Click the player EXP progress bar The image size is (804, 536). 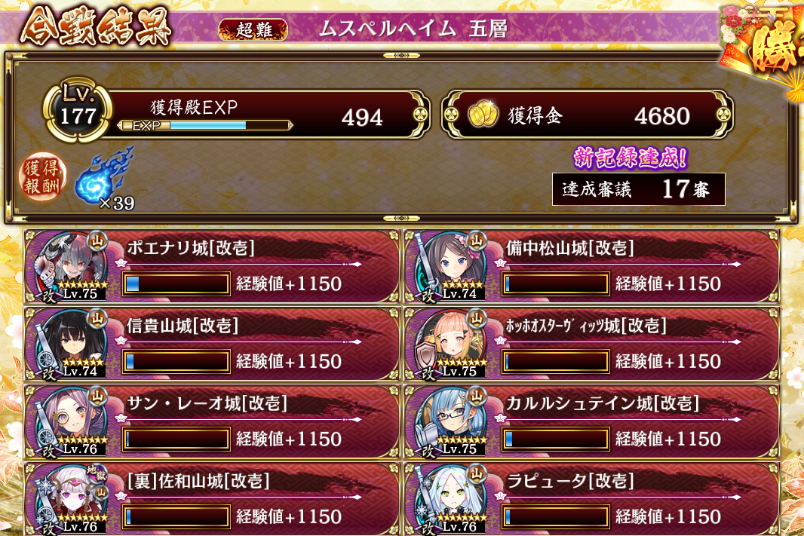[x=205, y=125]
